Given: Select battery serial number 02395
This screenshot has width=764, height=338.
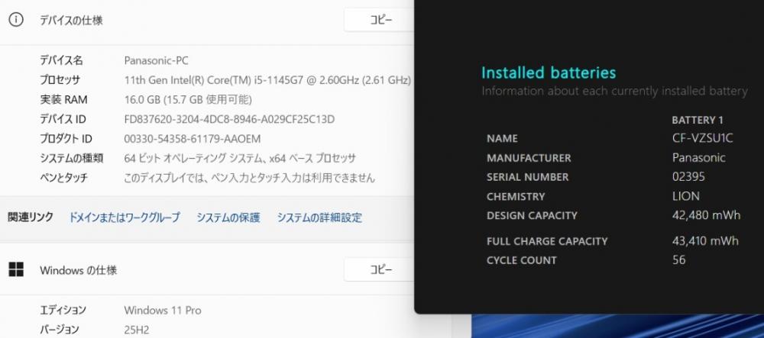Looking at the screenshot, I should coord(688,177).
